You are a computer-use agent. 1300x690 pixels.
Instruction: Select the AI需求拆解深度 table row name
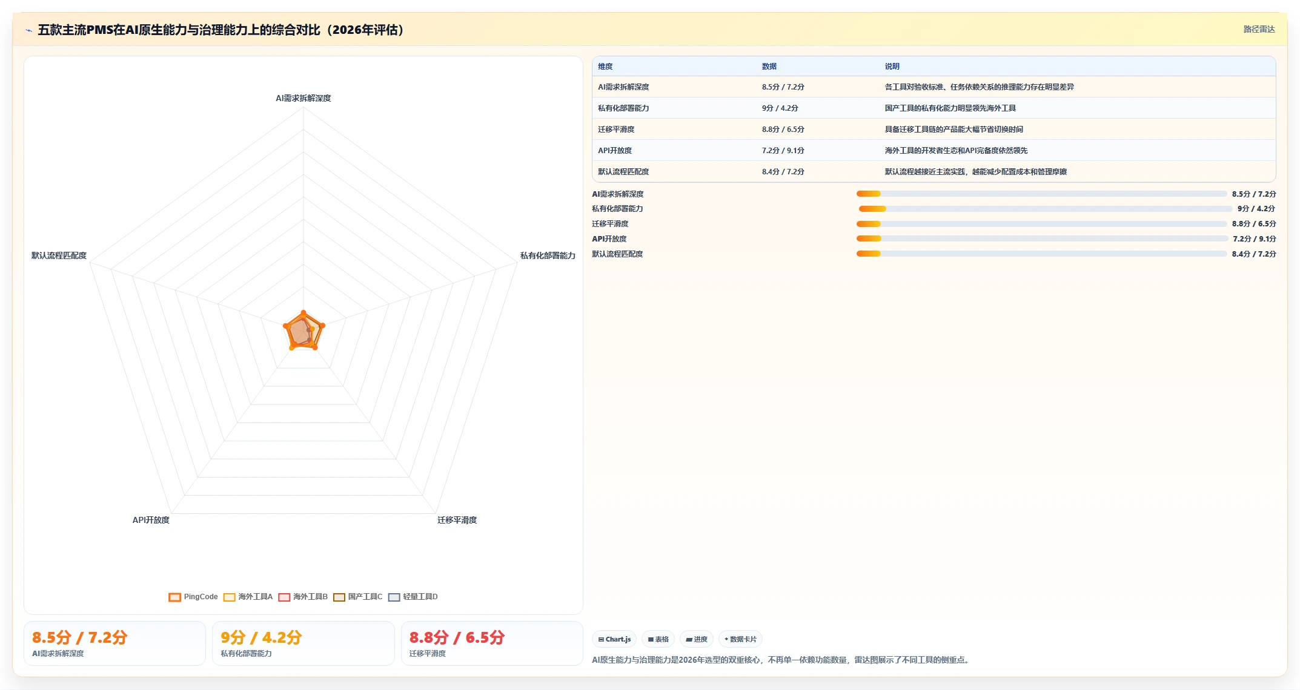point(623,87)
